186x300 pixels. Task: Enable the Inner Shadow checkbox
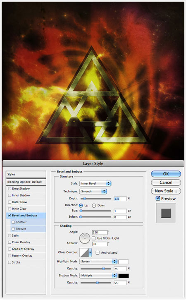click(10, 195)
